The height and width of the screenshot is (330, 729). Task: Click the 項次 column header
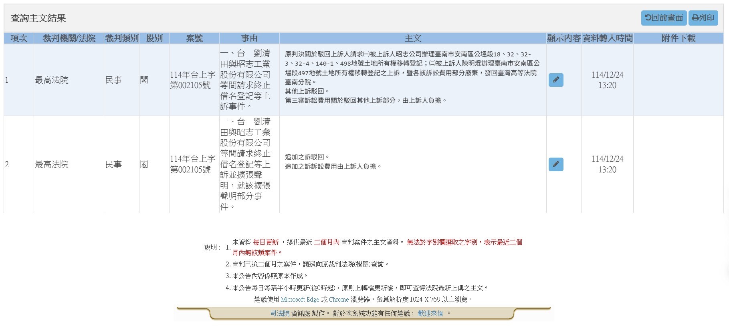click(x=19, y=38)
